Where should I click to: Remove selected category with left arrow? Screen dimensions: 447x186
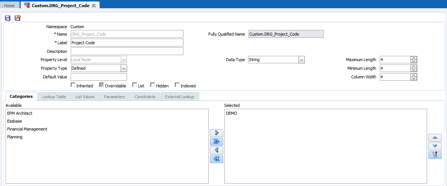[x=217, y=150]
